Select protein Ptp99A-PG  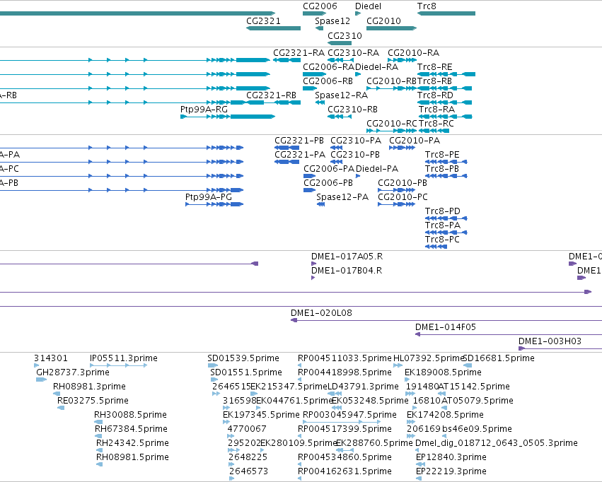pyautogui.click(x=214, y=204)
